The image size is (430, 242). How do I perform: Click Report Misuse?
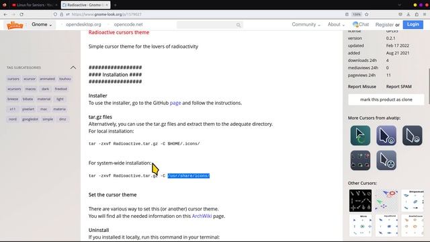pos(361,87)
